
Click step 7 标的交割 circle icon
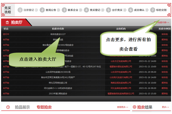153,10
